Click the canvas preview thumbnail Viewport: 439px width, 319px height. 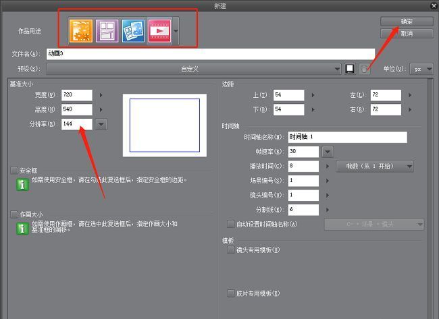pyautogui.click(x=164, y=125)
